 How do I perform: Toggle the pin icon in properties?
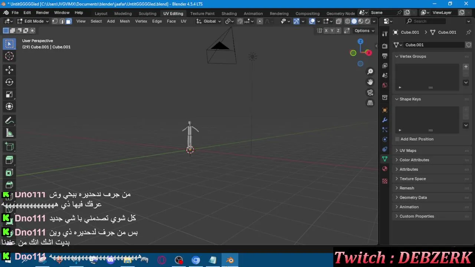469,32
